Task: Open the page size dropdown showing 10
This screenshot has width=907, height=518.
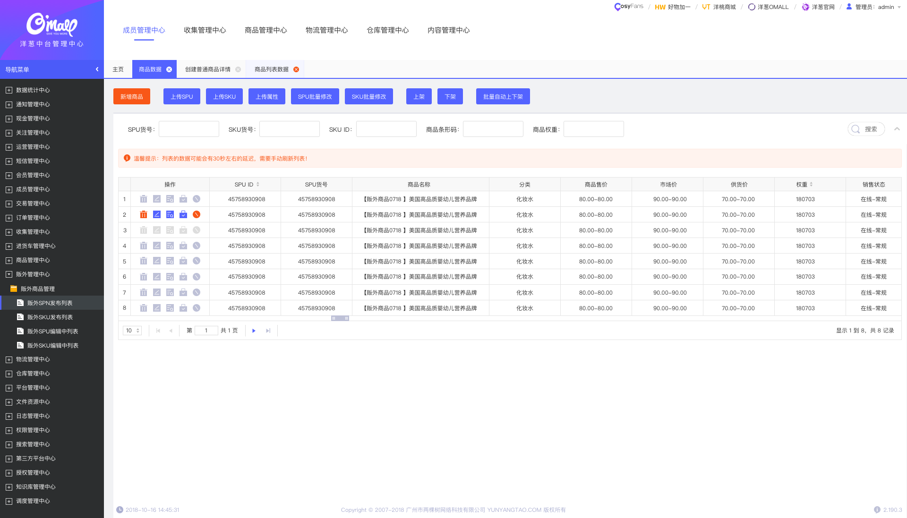Action: coord(132,331)
